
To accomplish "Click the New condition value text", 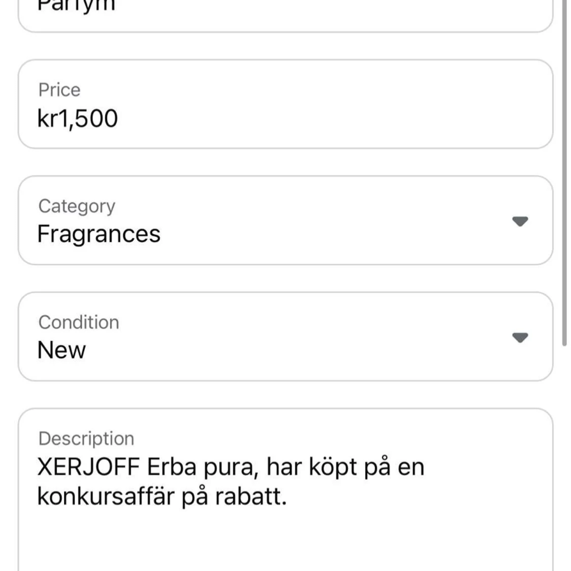I will pos(61,350).
